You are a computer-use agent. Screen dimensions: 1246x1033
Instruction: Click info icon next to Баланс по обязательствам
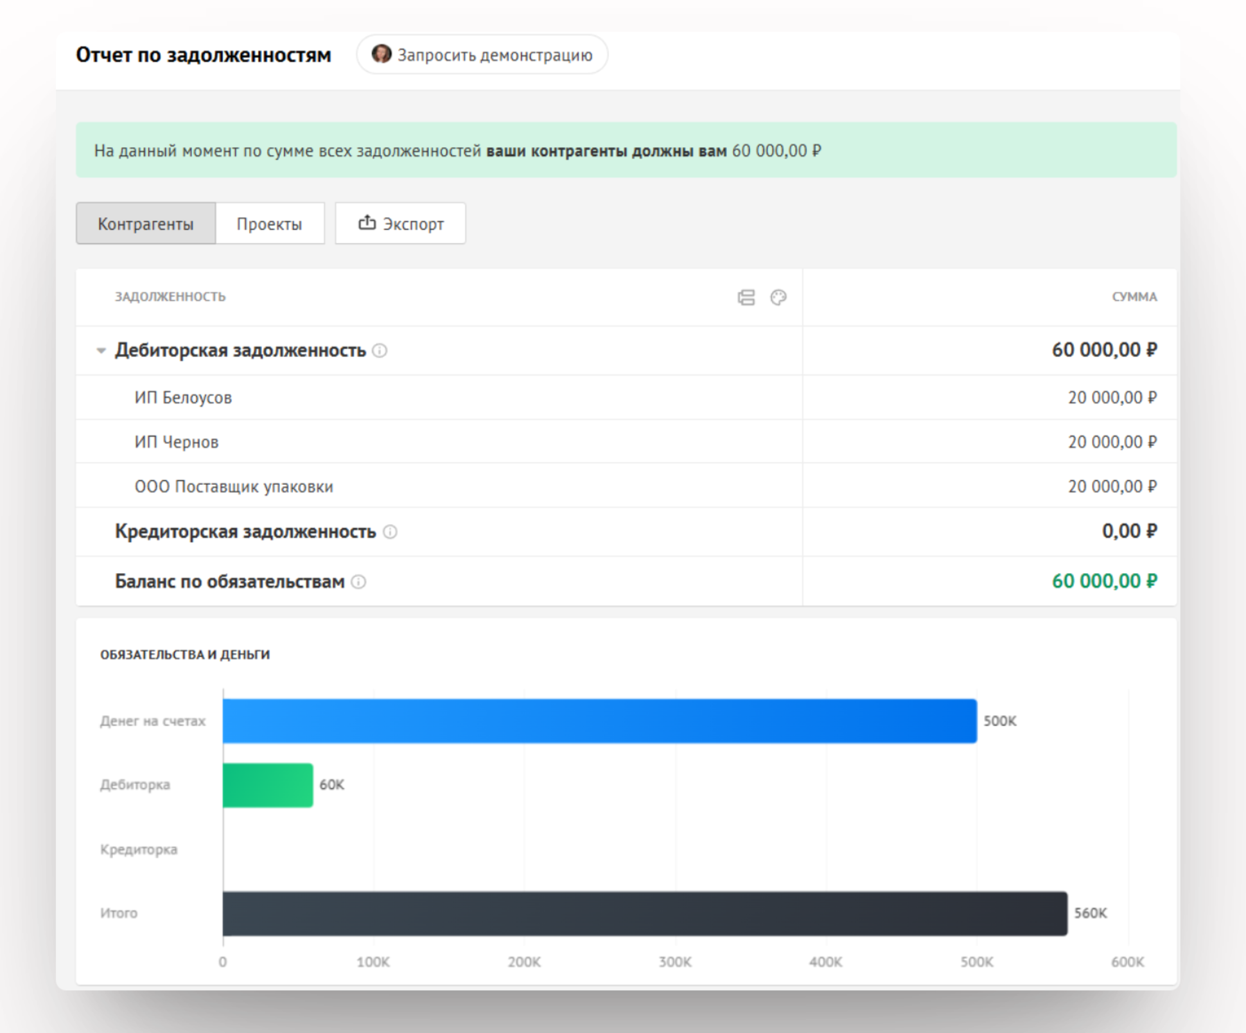point(359,582)
